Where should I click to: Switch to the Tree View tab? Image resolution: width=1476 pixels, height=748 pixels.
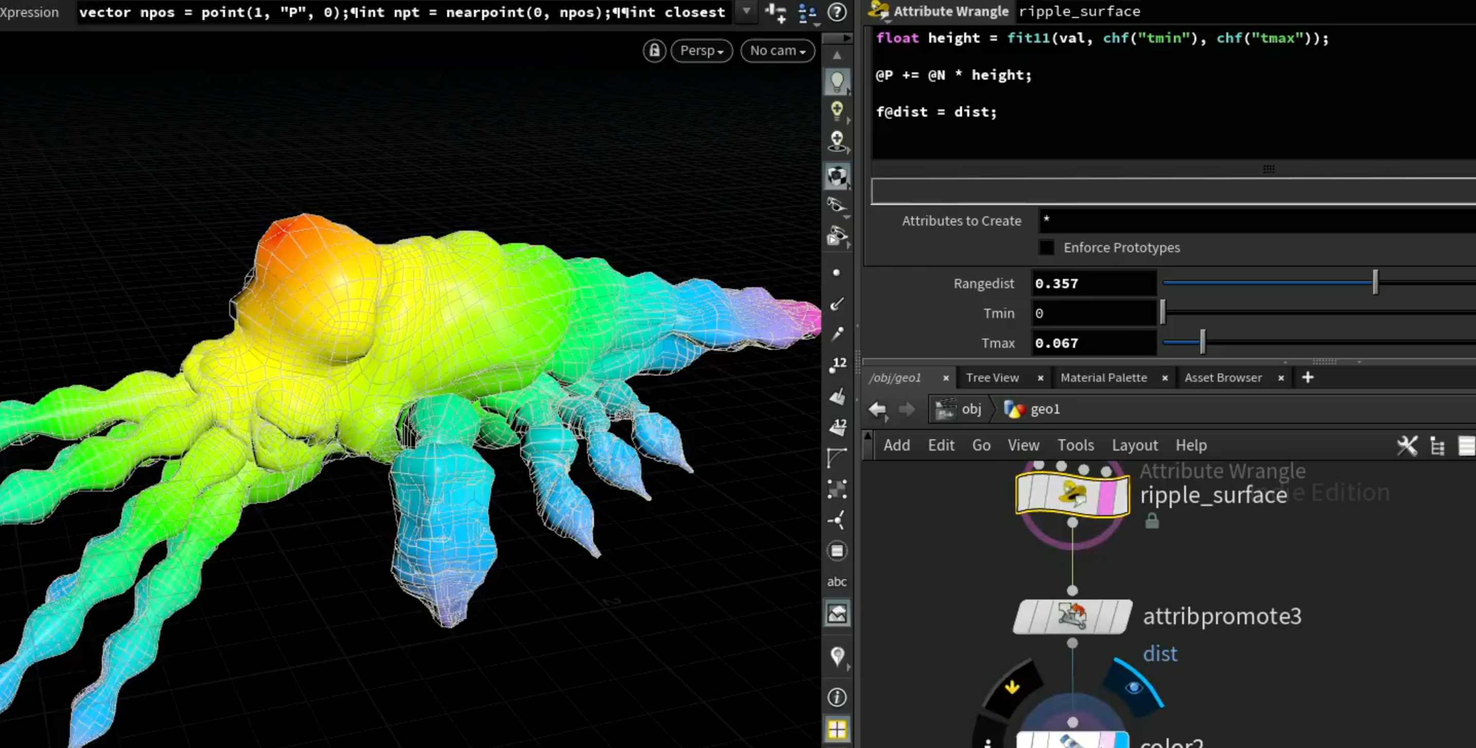[992, 378]
